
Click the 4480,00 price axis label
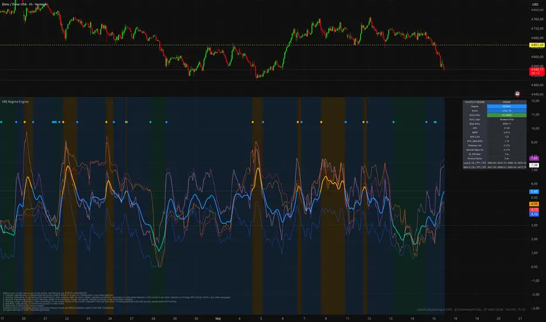point(537,85)
